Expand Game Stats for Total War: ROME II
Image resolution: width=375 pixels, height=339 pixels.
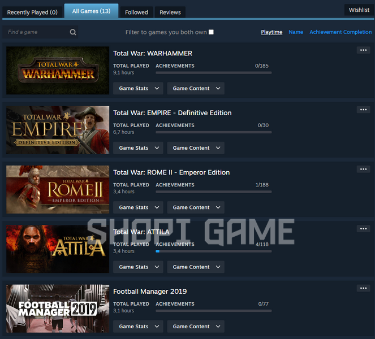pos(138,207)
